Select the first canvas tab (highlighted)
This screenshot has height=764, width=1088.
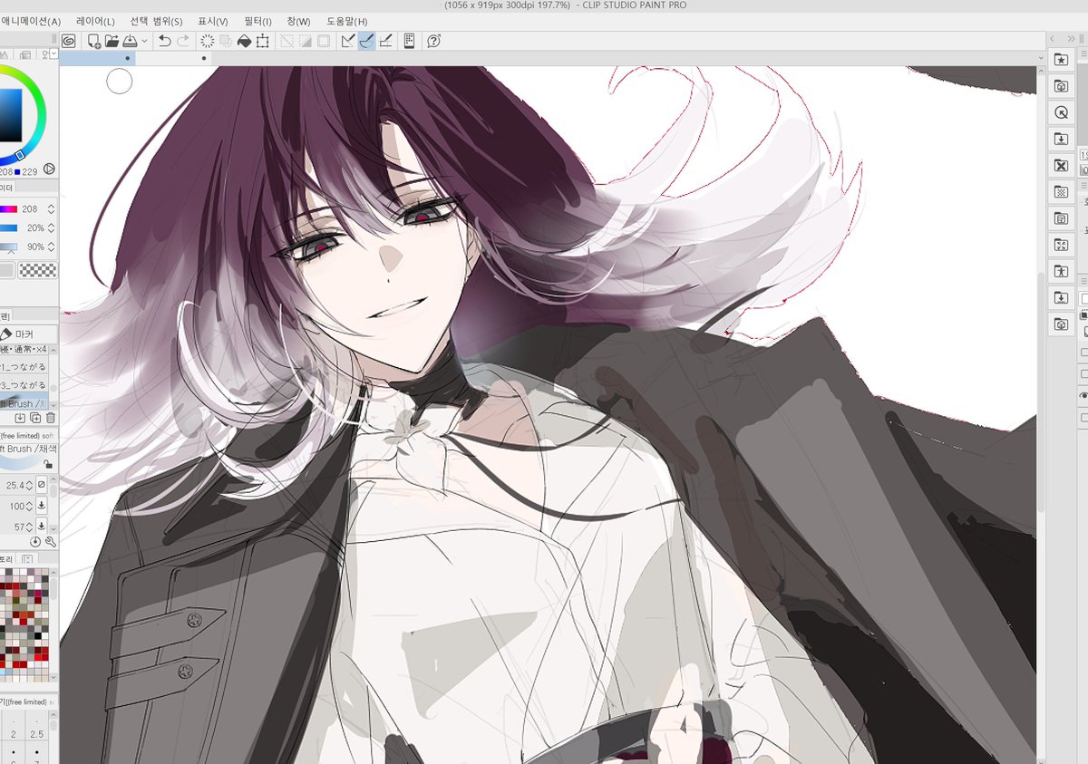coord(97,58)
